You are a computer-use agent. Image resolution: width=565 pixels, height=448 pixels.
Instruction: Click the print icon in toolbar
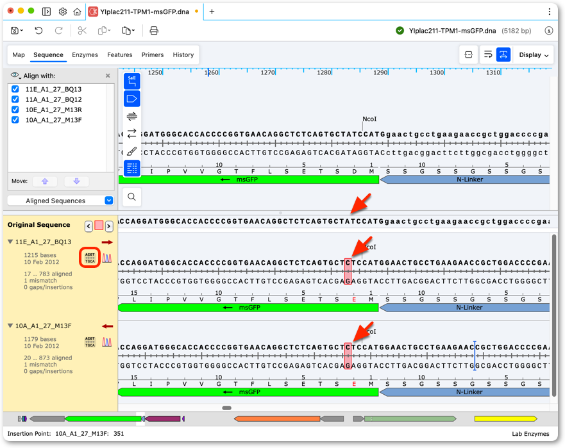(154, 31)
